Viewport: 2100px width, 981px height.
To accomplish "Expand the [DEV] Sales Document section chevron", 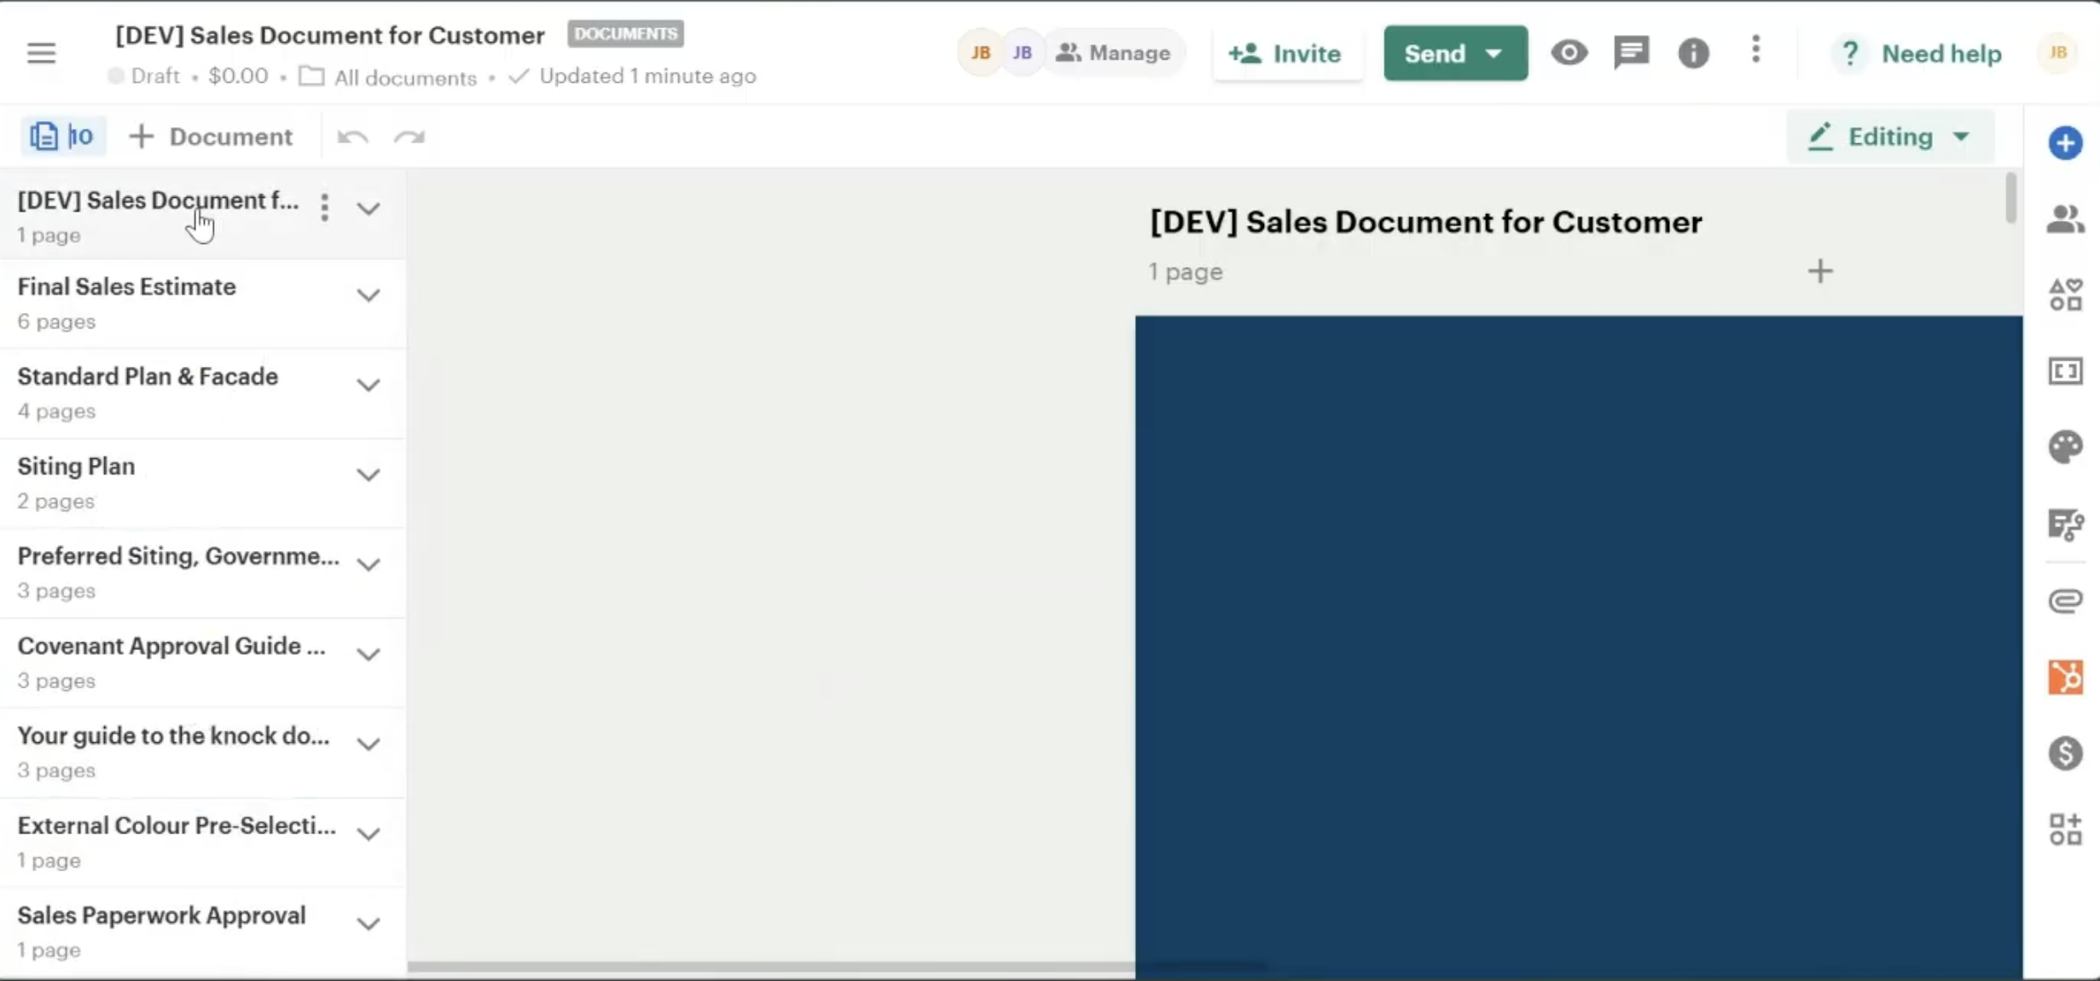I will (x=368, y=208).
